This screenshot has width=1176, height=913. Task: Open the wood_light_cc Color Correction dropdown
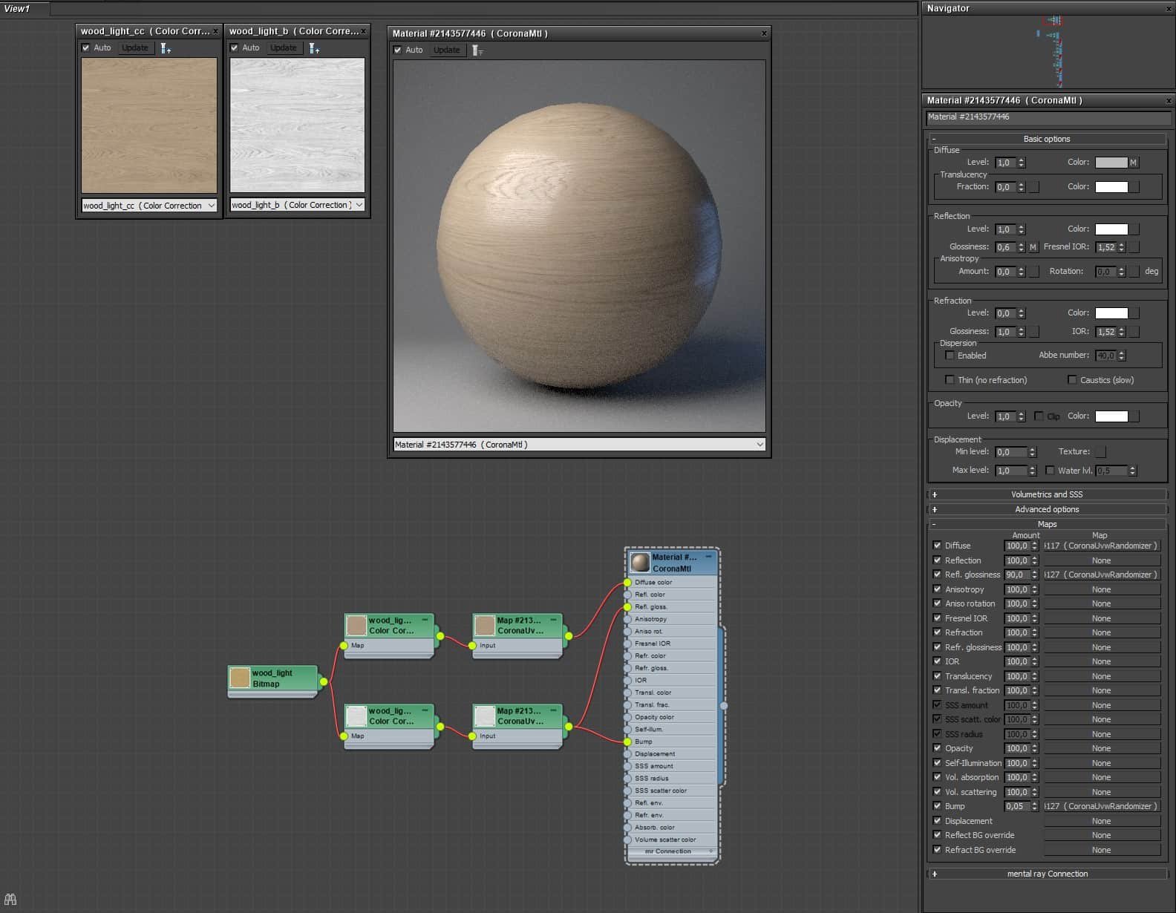point(211,206)
